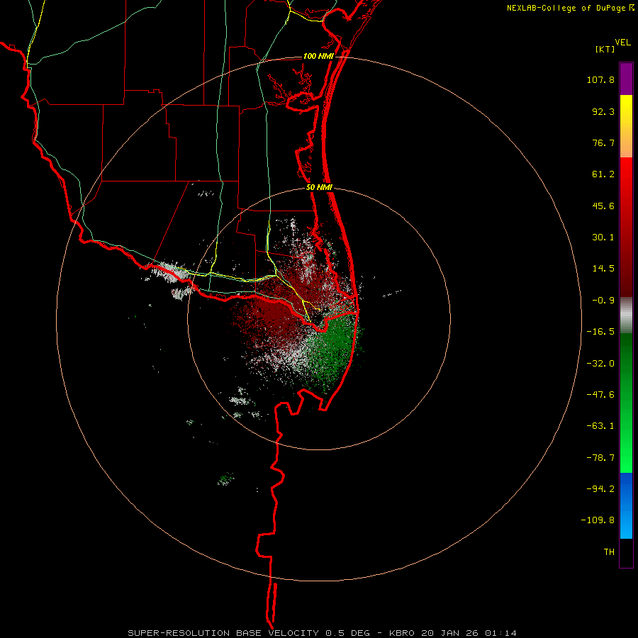Click the 50 NMI range ring label
The width and height of the screenshot is (638, 638).
tap(319, 188)
